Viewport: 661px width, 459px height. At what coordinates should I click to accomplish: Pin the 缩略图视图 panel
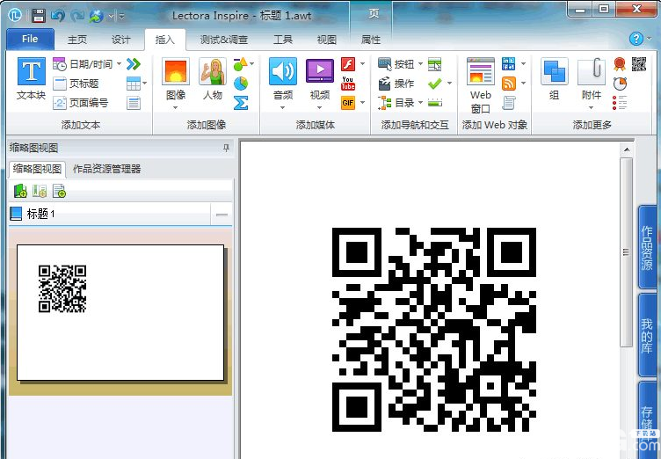tap(226, 148)
